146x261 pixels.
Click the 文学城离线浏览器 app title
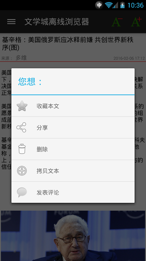(x=57, y=22)
